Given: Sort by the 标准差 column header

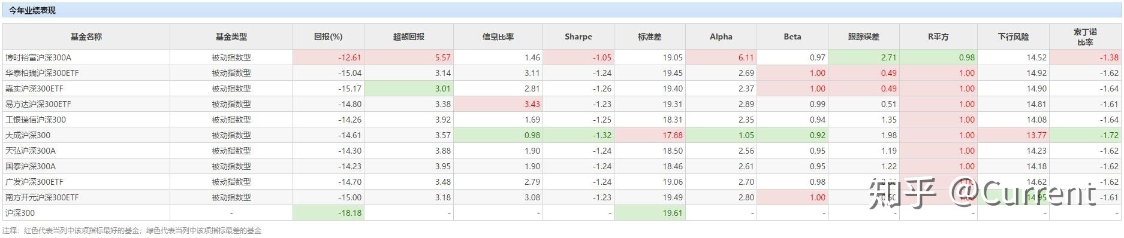Looking at the screenshot, I should point(650,36).
